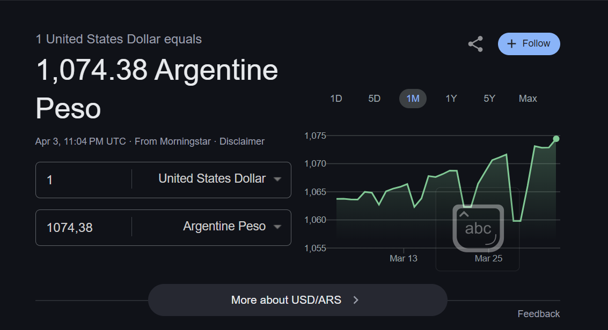Click the share icon
The height and width of the screenshot is (330, 608).
(x=475, y=44)
